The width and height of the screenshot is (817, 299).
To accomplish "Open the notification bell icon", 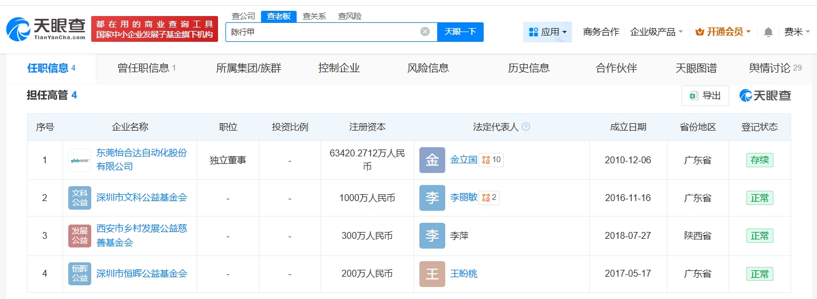I will pyautogui.click(x=768, y=32).
